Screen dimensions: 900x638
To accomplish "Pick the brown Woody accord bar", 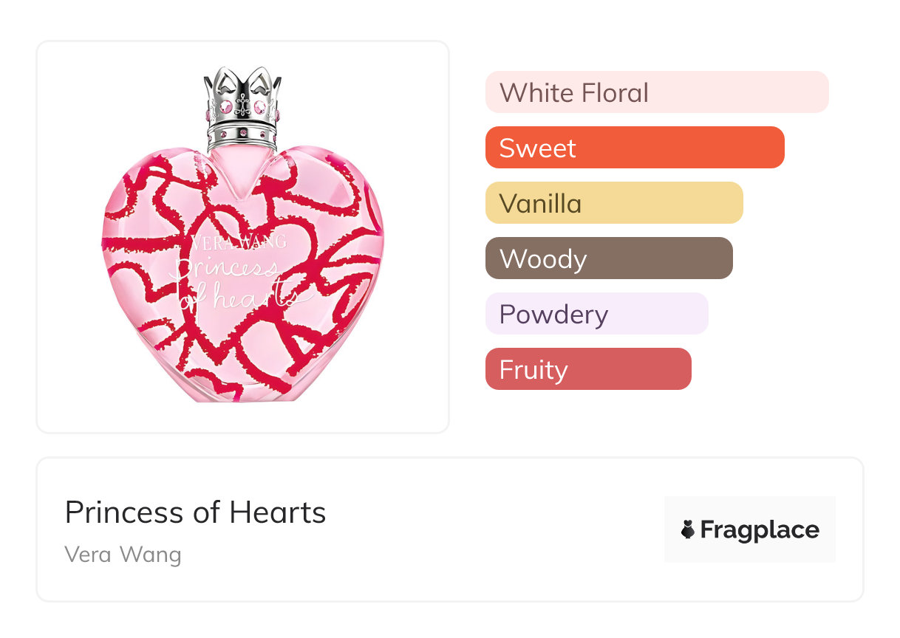I will 608,258.
